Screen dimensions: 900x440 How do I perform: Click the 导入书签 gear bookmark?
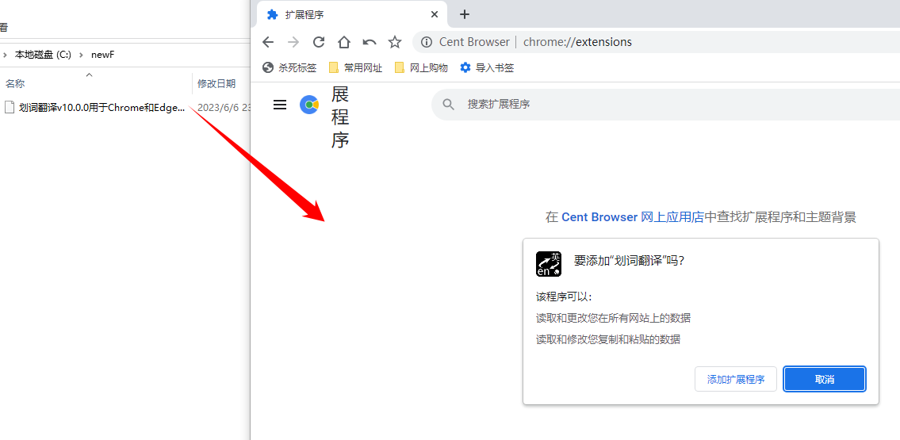tap(487, 67)
